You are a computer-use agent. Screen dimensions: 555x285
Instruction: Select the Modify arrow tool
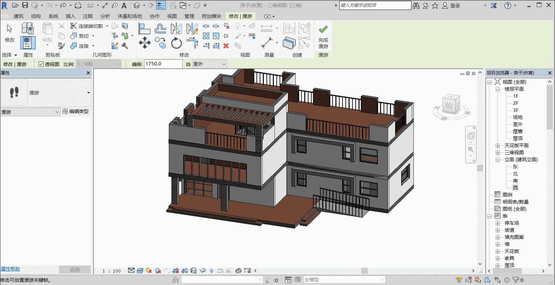click(9, 29)
